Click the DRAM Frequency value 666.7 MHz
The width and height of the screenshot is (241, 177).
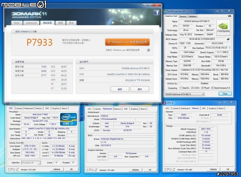coord(206,129)
